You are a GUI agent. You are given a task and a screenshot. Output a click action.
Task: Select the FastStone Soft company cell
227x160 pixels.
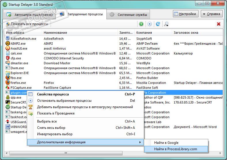coord(147,88)
